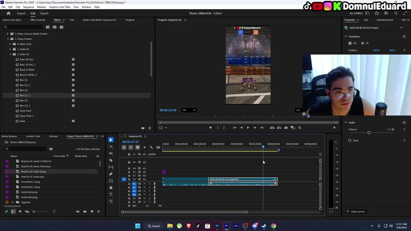This screenshot has height=231, width=411.
Task: Open Comparison View in Program monitor
Action: coord(293,128)
